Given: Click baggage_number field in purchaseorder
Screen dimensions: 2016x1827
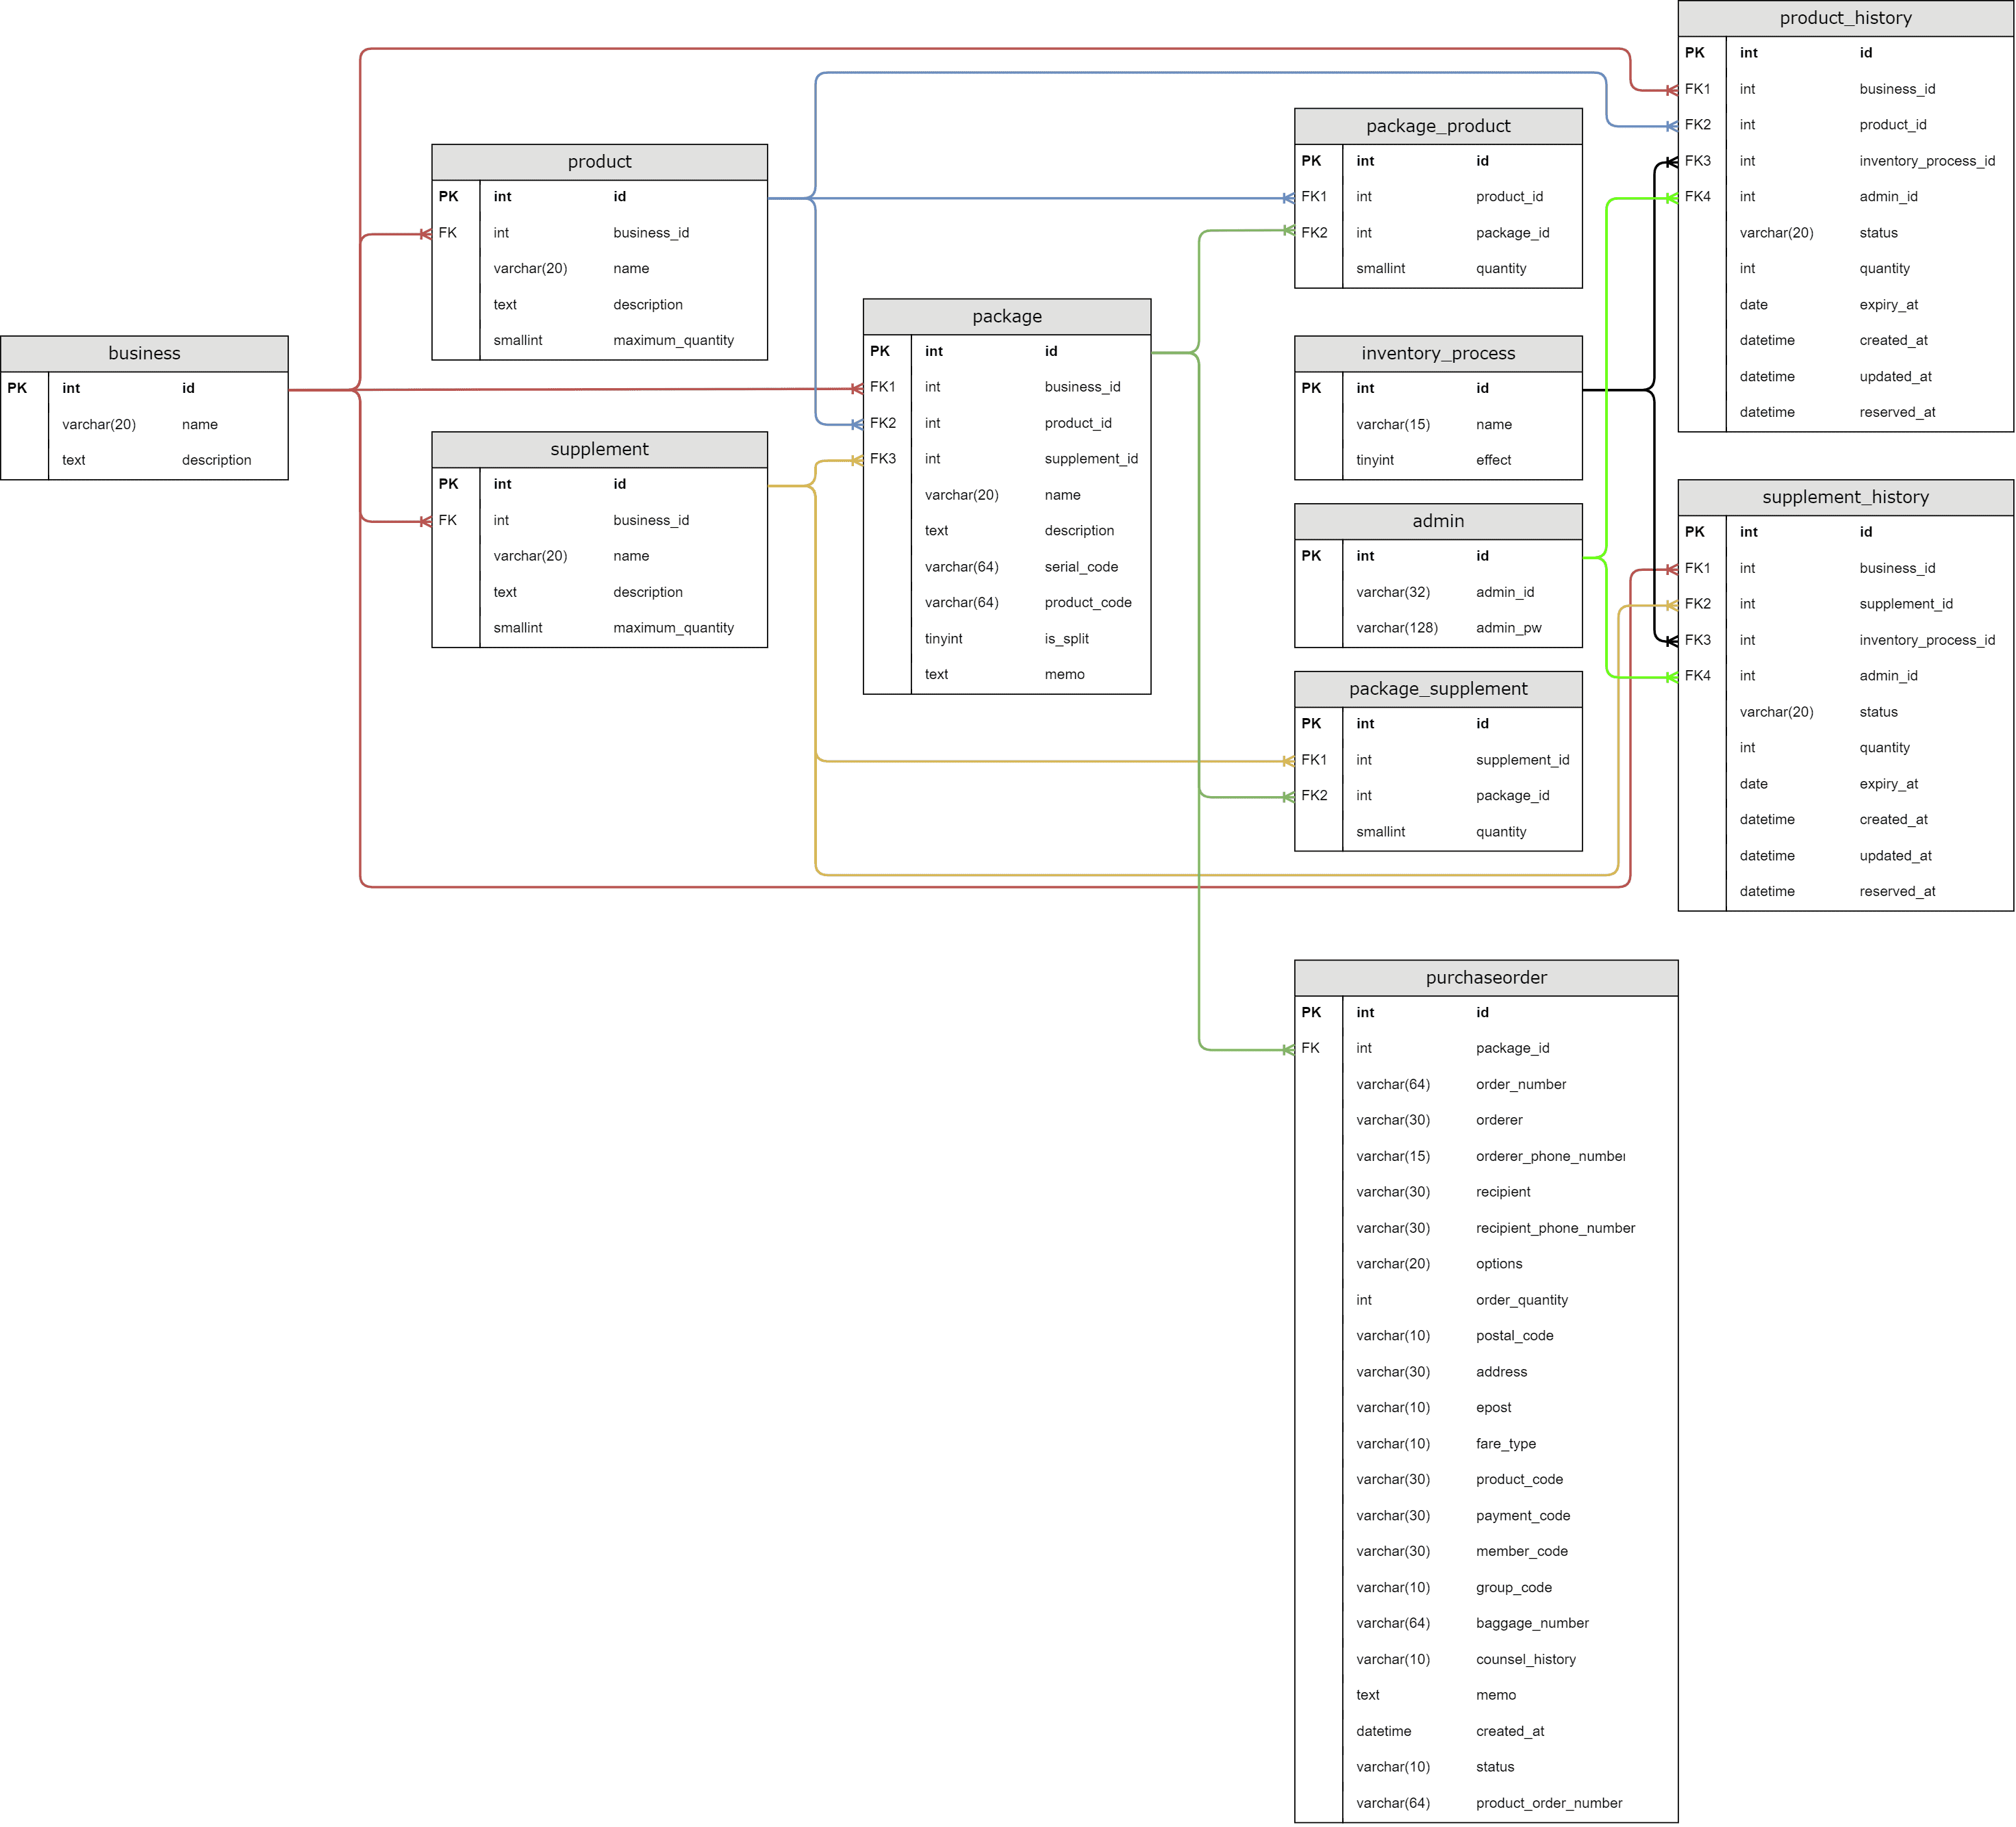Looking at the screenshot, I should coord(1532,1623).
